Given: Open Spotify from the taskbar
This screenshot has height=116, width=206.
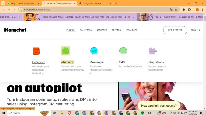Looking at the screenshot, I should click(x=142, y=113).
